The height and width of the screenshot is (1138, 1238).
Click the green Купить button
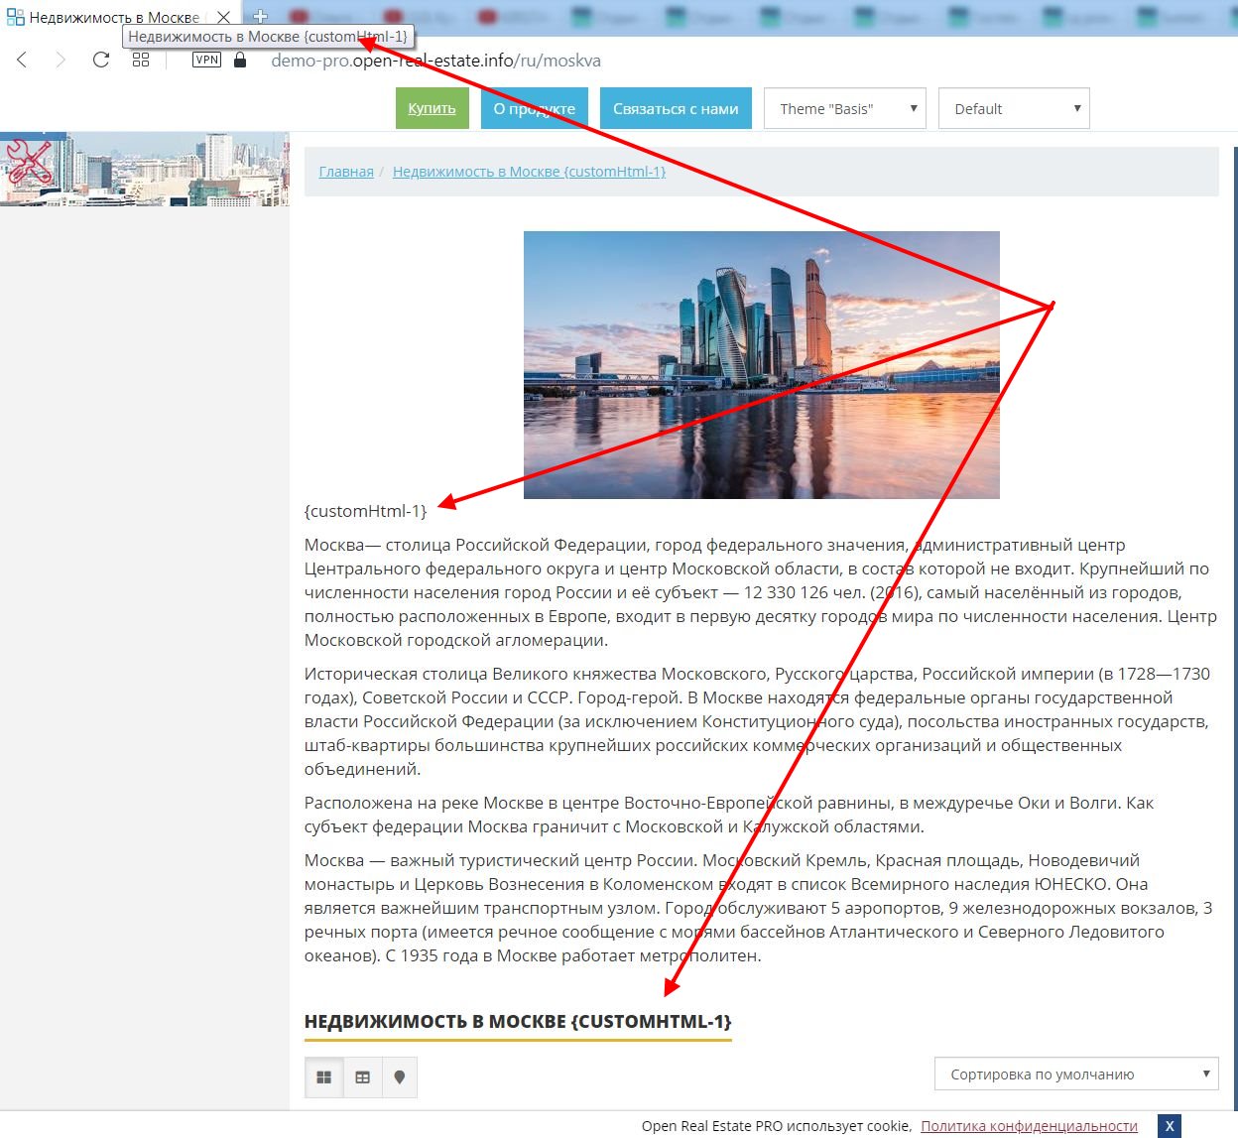(432, 108)
